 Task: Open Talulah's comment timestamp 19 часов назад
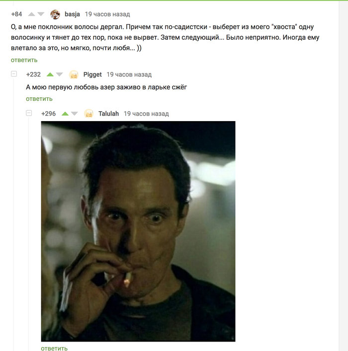pos(146,114)
